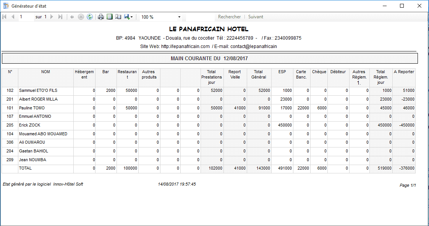Click the -450000 A Reporter value
Screen dimensions: 429x226
(407, 125)
